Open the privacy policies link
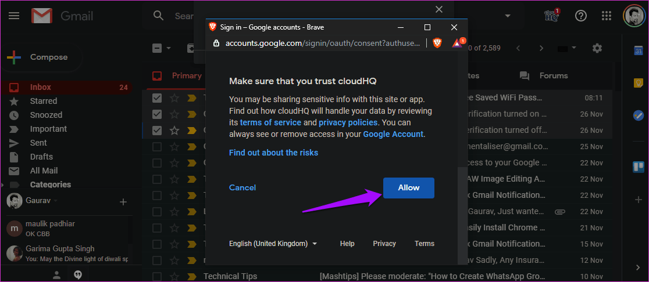The height and width of the screenshot is (282, 649). (348, 122)
